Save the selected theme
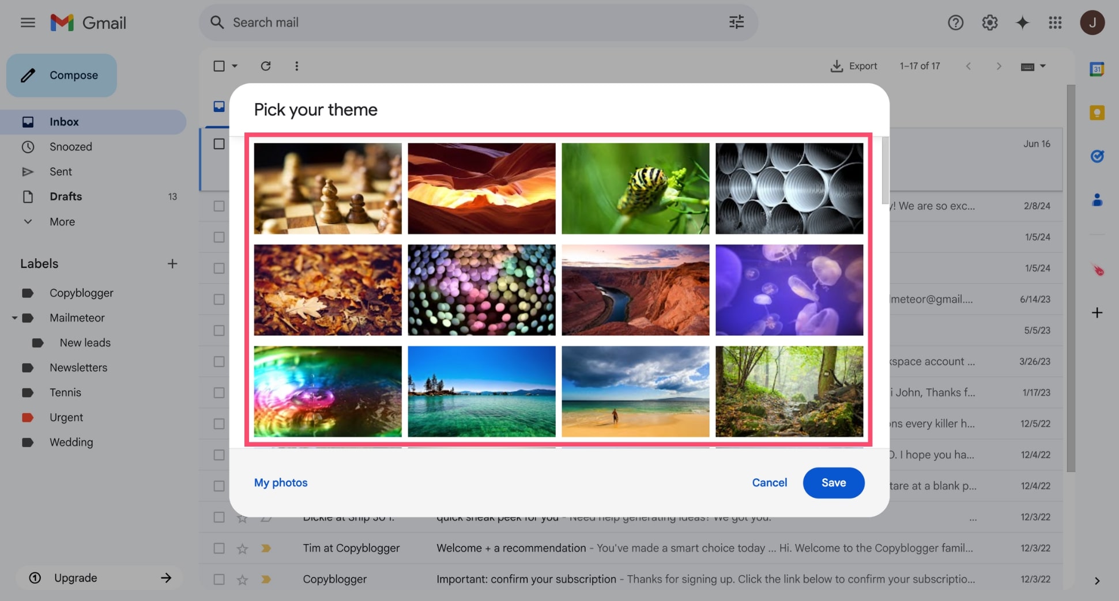1119x601 pixels. [833, 483]
